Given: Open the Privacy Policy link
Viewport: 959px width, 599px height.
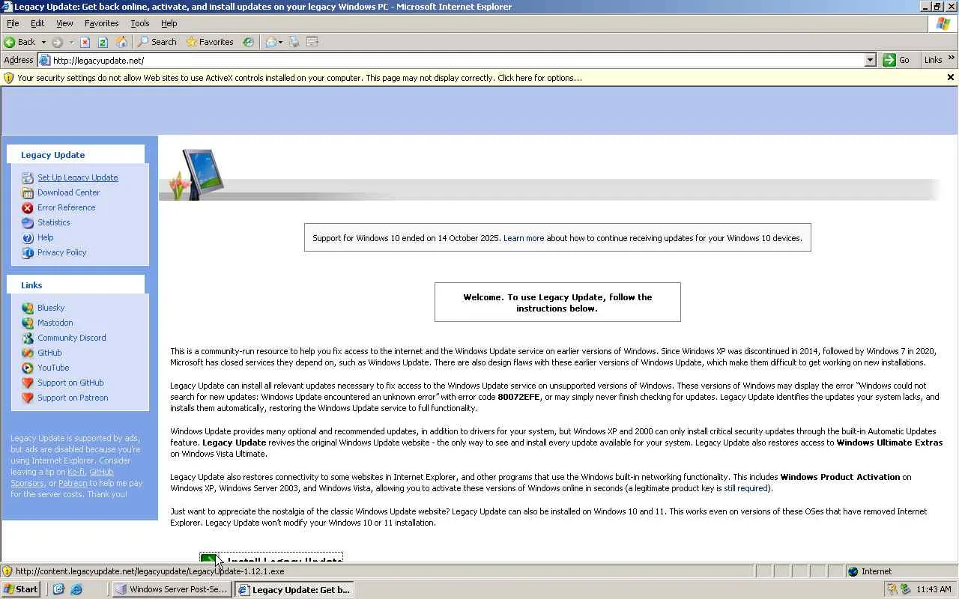Looking at the screenshot, I should 62,252.
